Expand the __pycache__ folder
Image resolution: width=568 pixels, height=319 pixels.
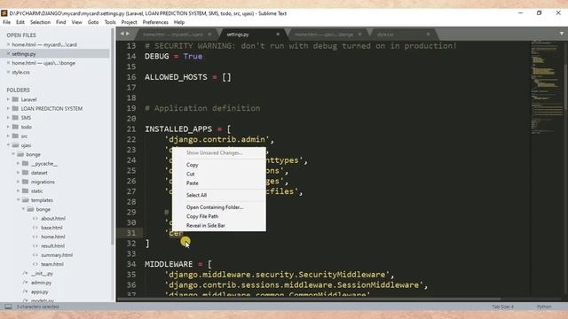pyautogui.click(x=18, y=163)
